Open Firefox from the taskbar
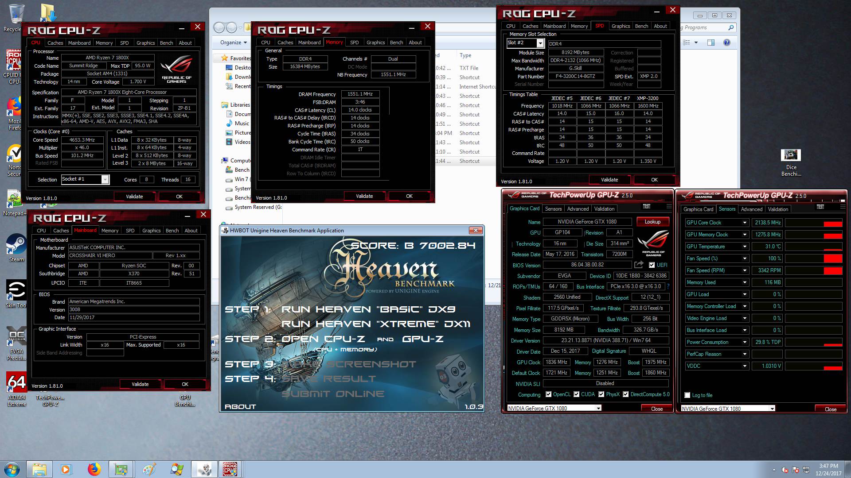This screenshot has height=478, width=851. (94, 469)
